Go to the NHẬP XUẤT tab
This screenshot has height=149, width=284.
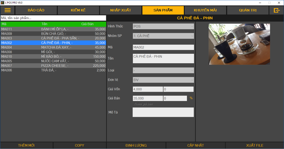(121, 10)
